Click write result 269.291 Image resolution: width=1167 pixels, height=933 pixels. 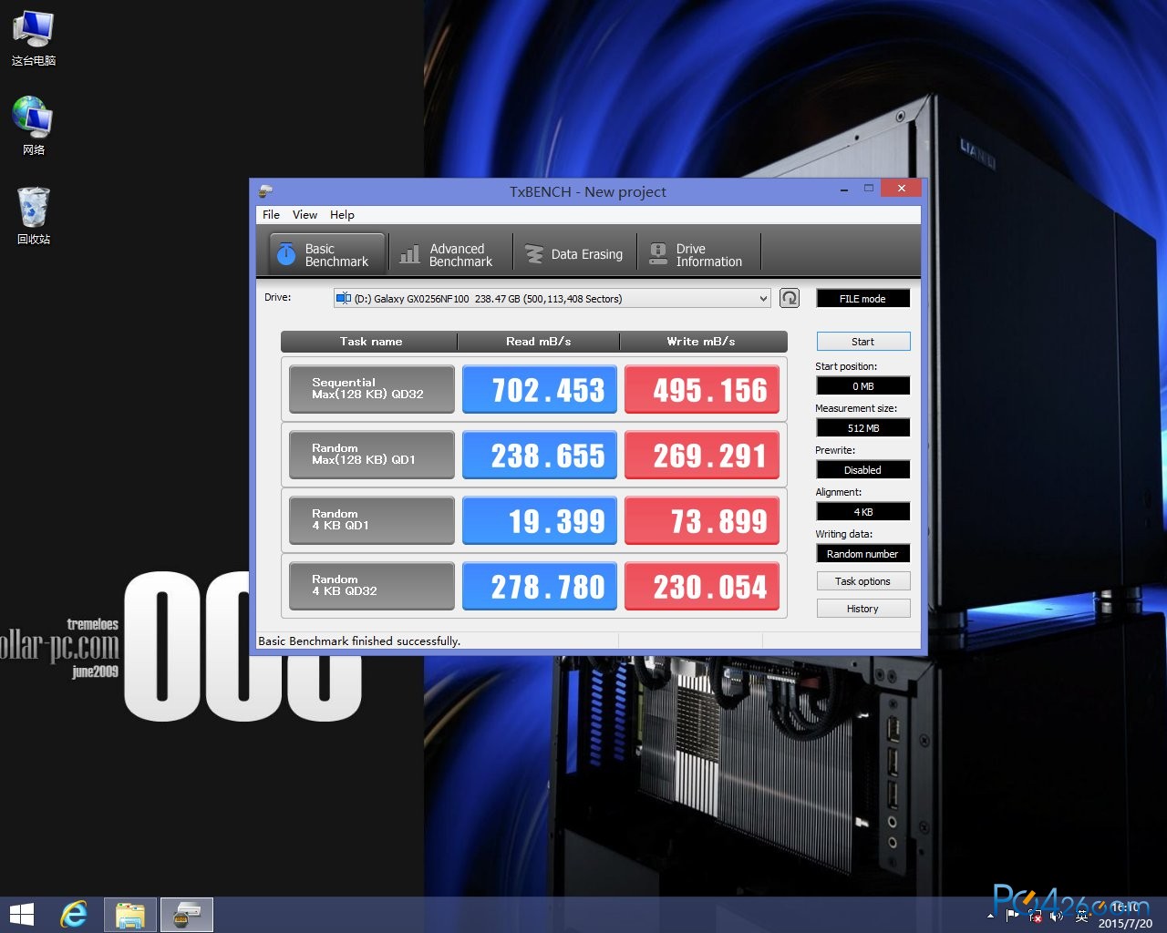[702, 455]
